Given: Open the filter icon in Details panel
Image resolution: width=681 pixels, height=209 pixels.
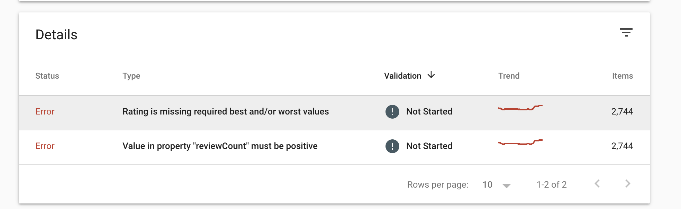Looking at the screenshot, I should 626,32.
